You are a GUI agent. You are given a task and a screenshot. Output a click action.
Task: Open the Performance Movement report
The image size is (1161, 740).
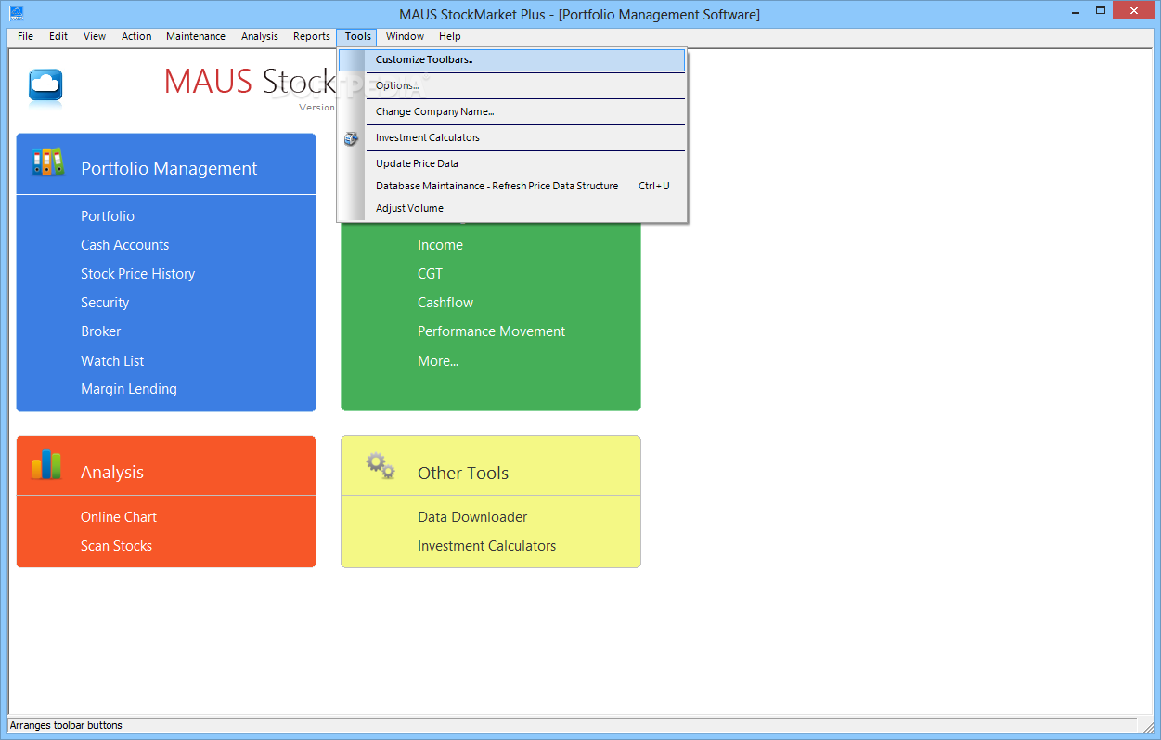[492, 331]
